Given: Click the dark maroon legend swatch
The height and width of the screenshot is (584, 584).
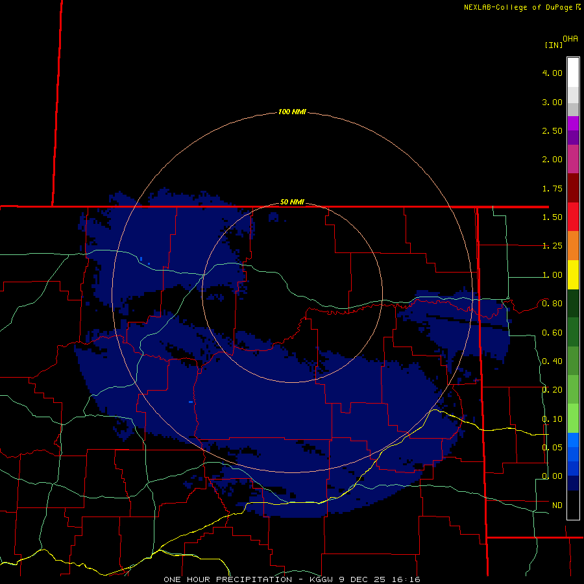Looking at the screenshot, I should (573, 188).
